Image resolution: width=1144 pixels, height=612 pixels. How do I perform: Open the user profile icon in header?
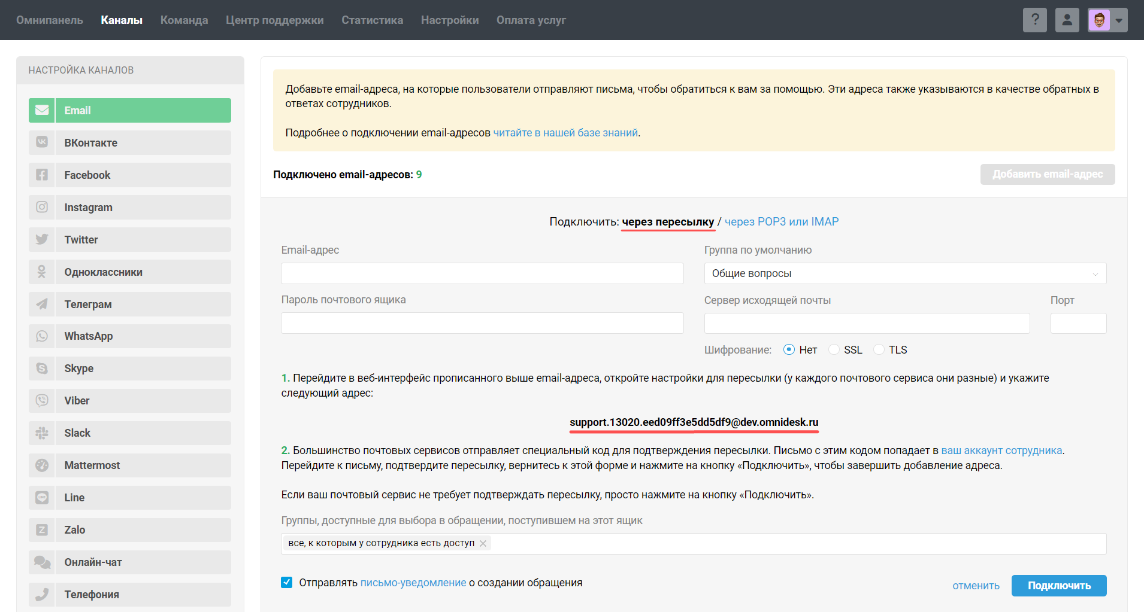tap(1067, 20)
